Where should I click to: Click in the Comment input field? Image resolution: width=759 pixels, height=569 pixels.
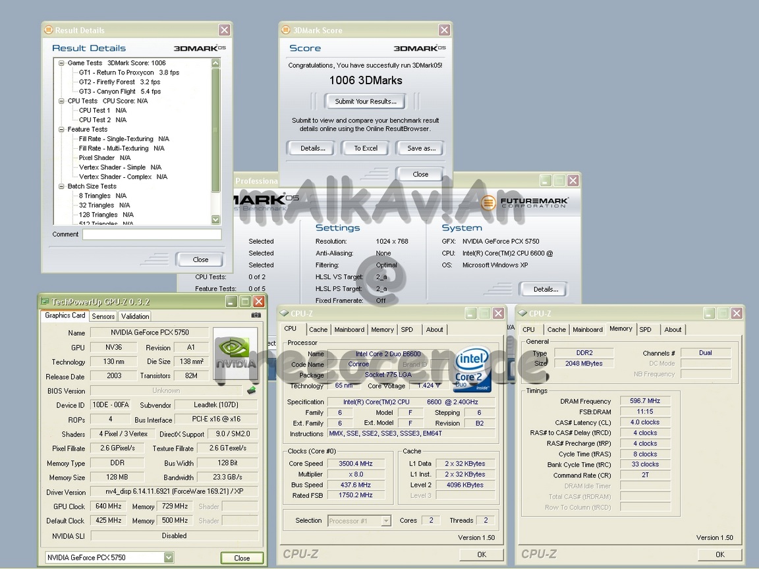[x=152, y=234]
